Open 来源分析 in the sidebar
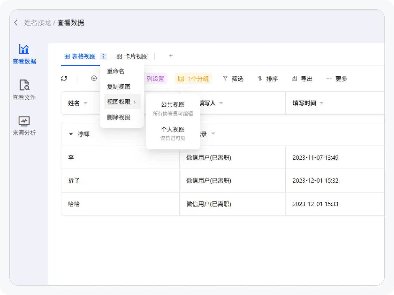 (x=24, y=125)
